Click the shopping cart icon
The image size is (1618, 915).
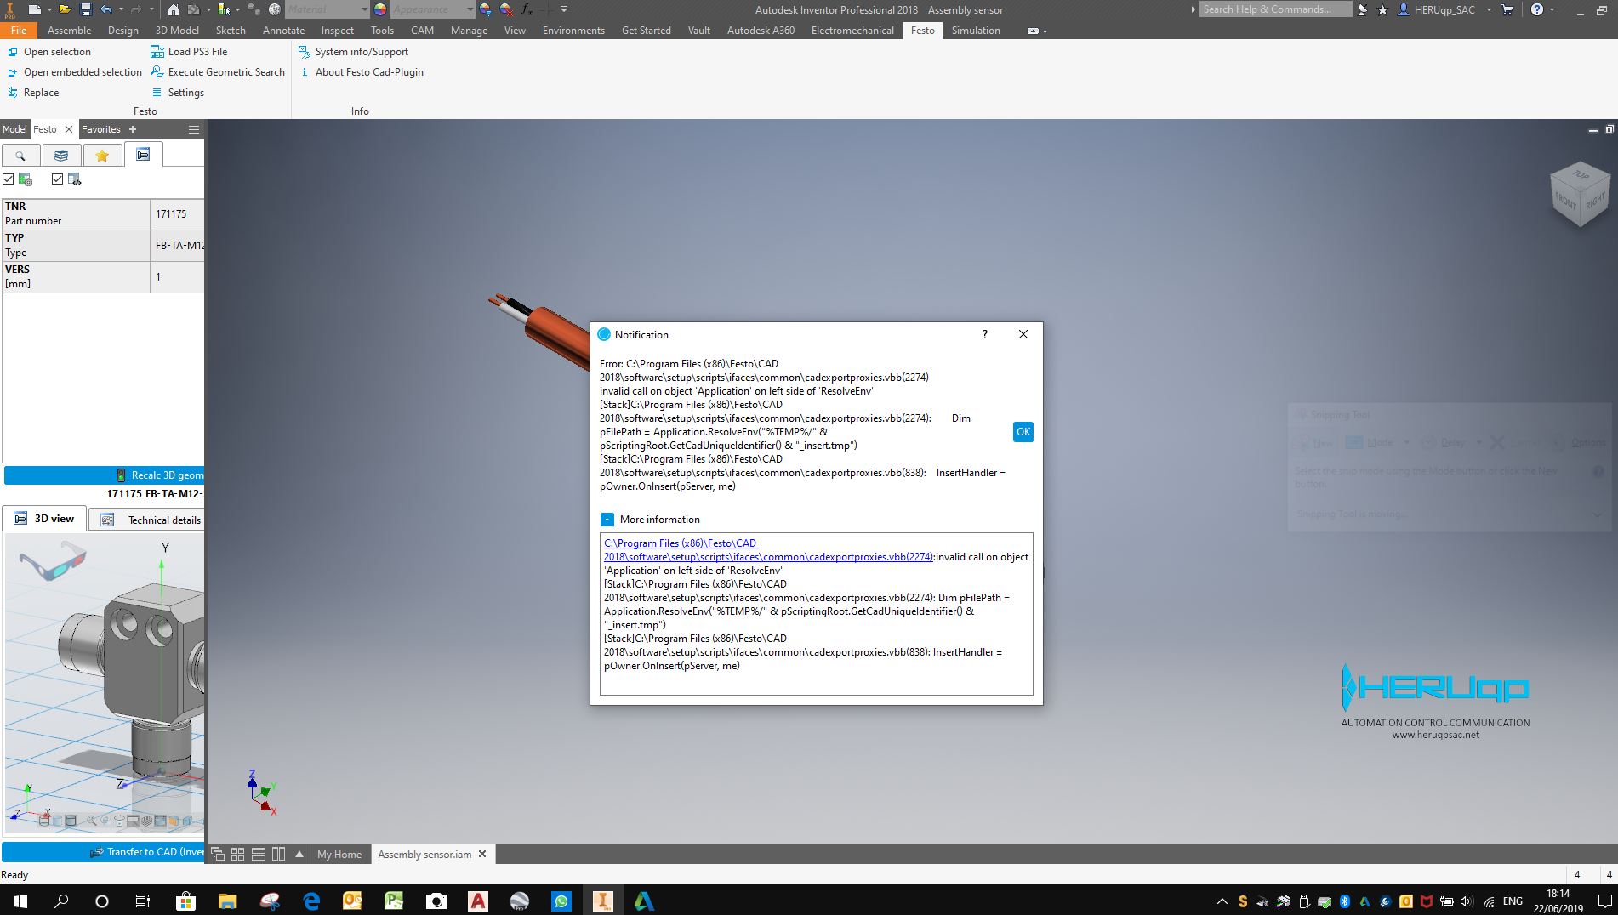click(x=1507, y=9)
